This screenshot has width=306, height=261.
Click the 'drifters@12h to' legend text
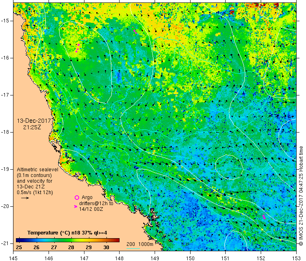96,203
